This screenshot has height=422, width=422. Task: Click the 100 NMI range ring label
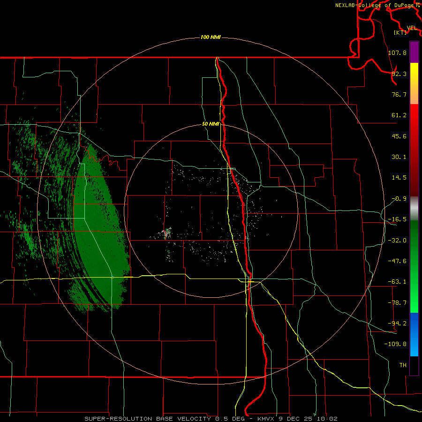[211, 37]
